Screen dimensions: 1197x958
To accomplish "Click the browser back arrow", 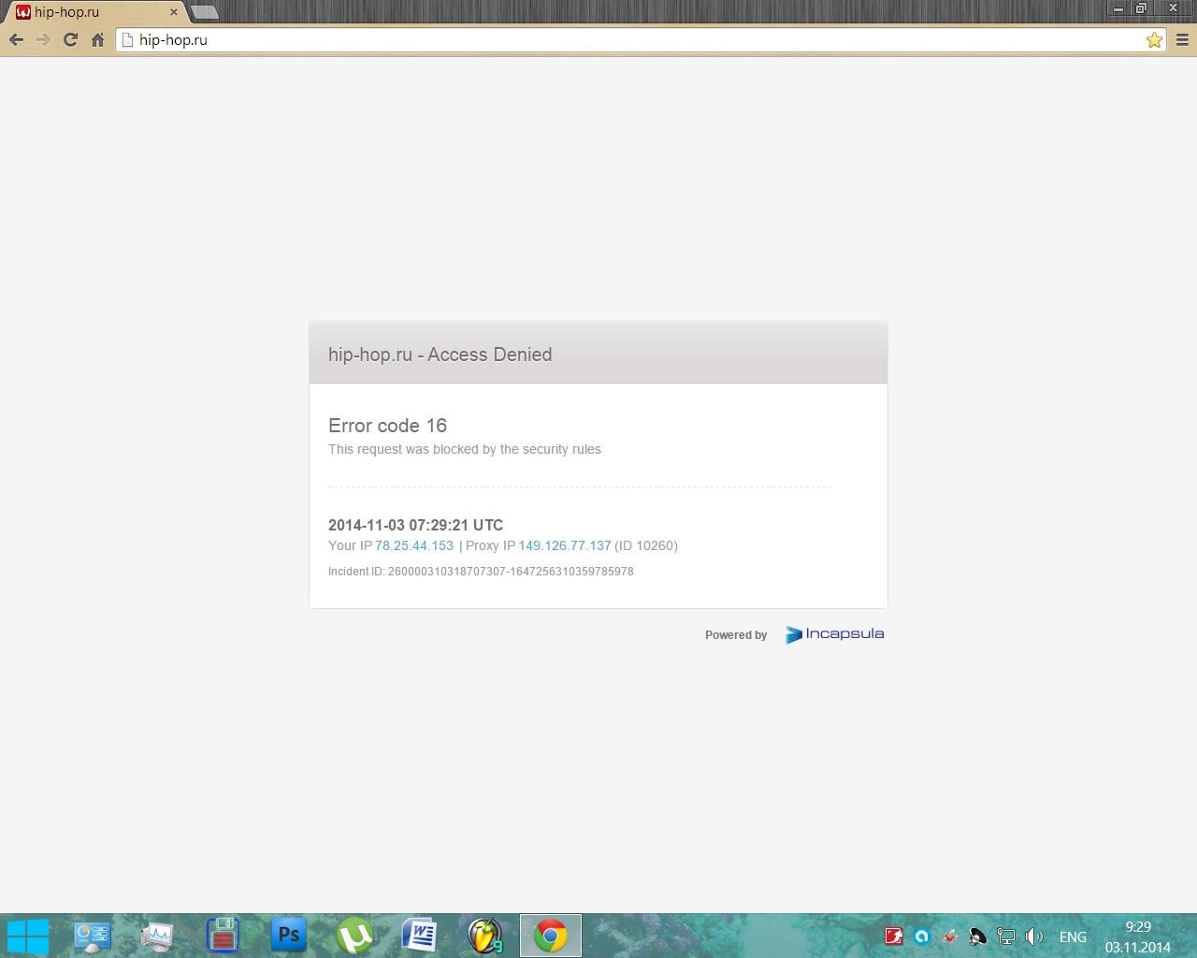I will [x=16, y=39].
